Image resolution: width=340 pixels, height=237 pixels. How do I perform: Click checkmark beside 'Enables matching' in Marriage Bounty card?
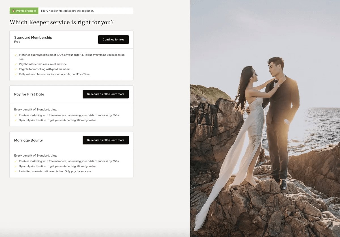[x=16, y=161]
